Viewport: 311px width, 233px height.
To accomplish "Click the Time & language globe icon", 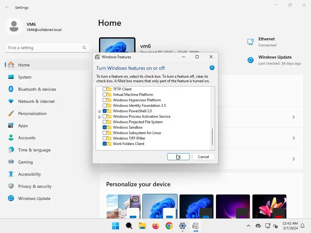I will tap(11, 150).
